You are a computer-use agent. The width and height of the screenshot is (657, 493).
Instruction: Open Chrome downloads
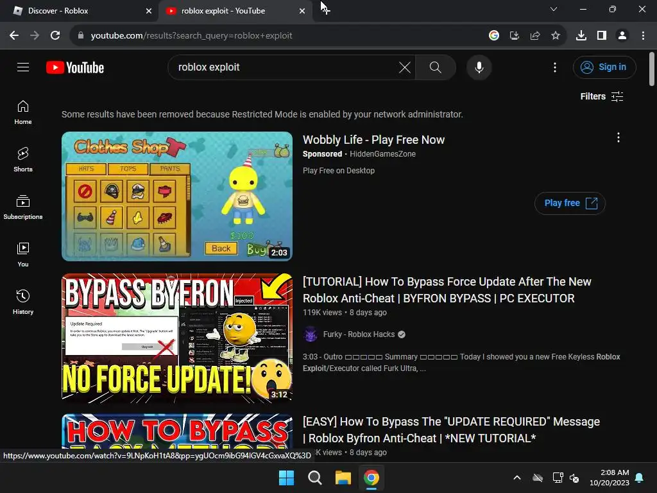tap(581, 36)
